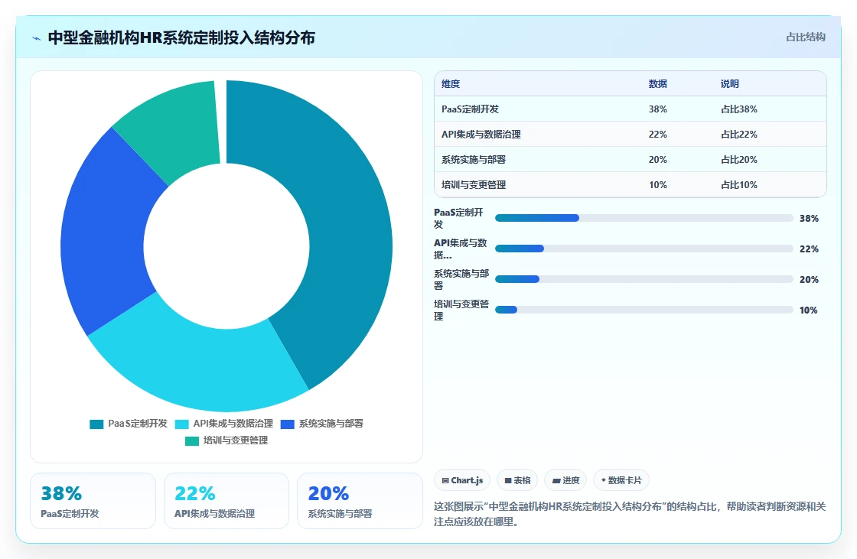Image resolution: width=857 pixels, height=559 pixels.
Task: Click the 38% PaaS定制开发 data card
Action: [x=93, y=501]
